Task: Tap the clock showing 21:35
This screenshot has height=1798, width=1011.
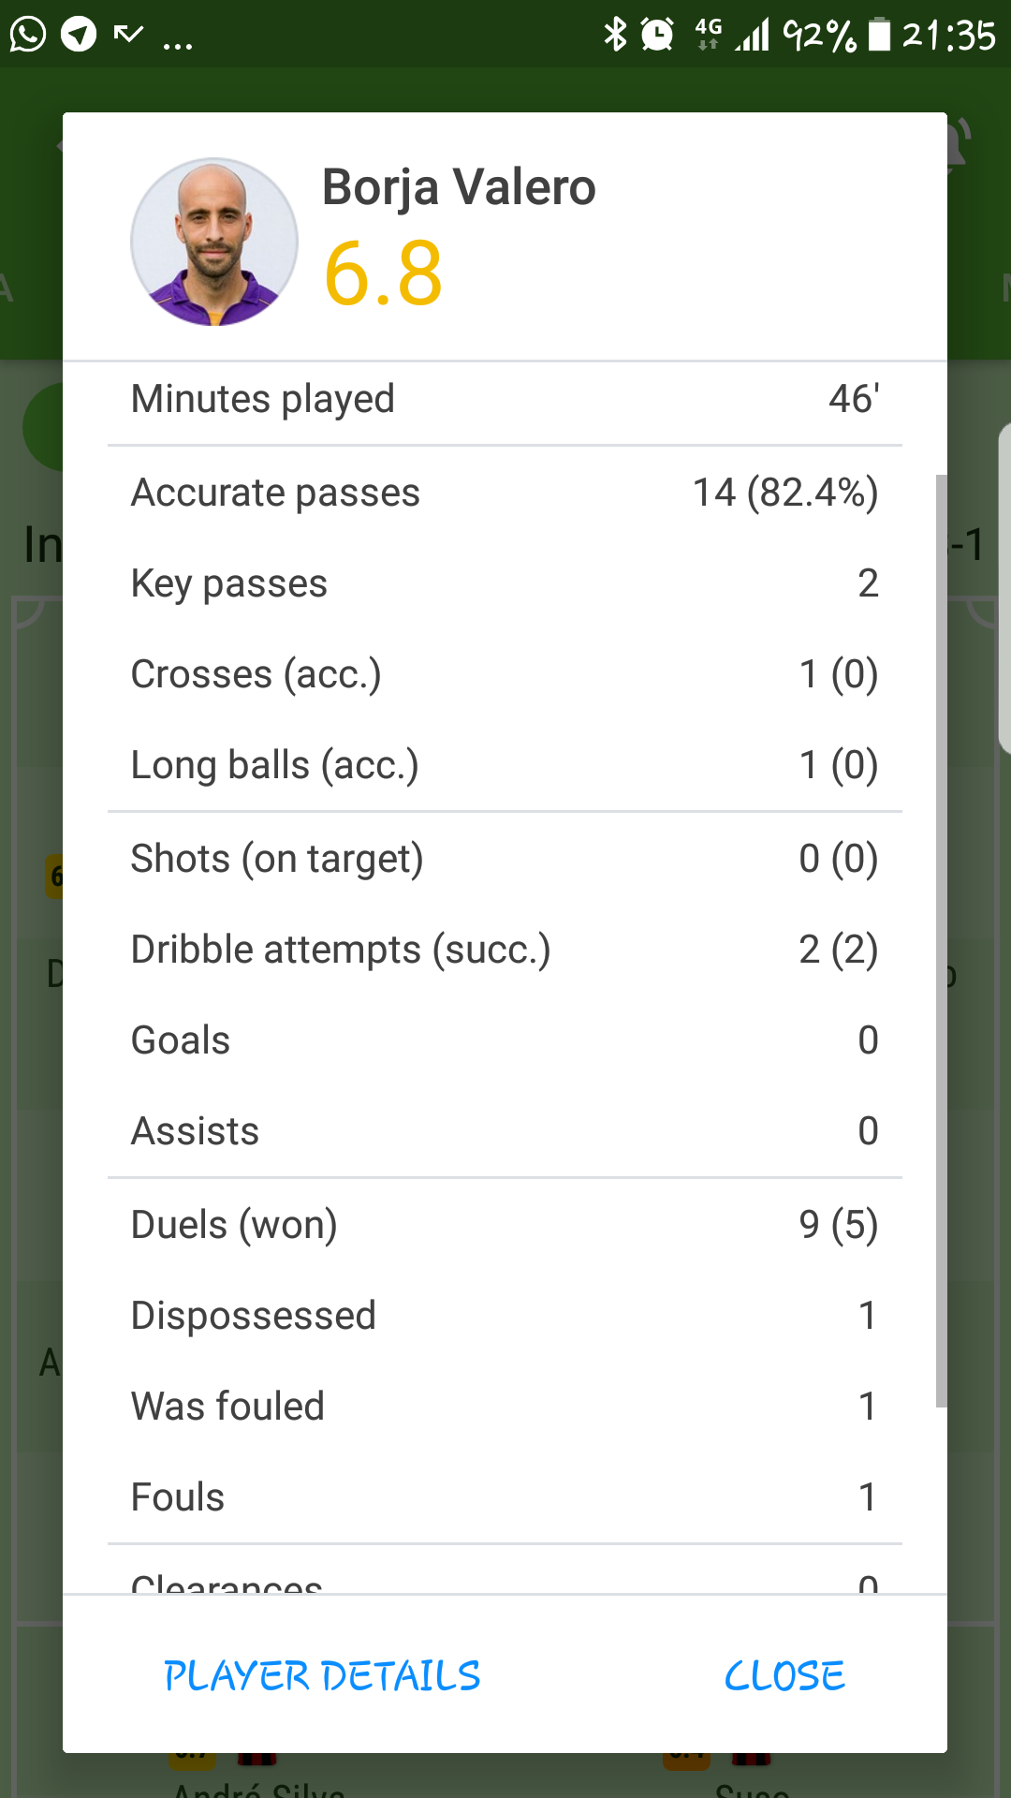Action: [948, 35]
